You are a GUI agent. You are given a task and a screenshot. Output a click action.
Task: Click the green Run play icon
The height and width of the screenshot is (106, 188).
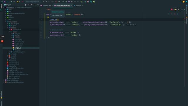tap(43, 2)
